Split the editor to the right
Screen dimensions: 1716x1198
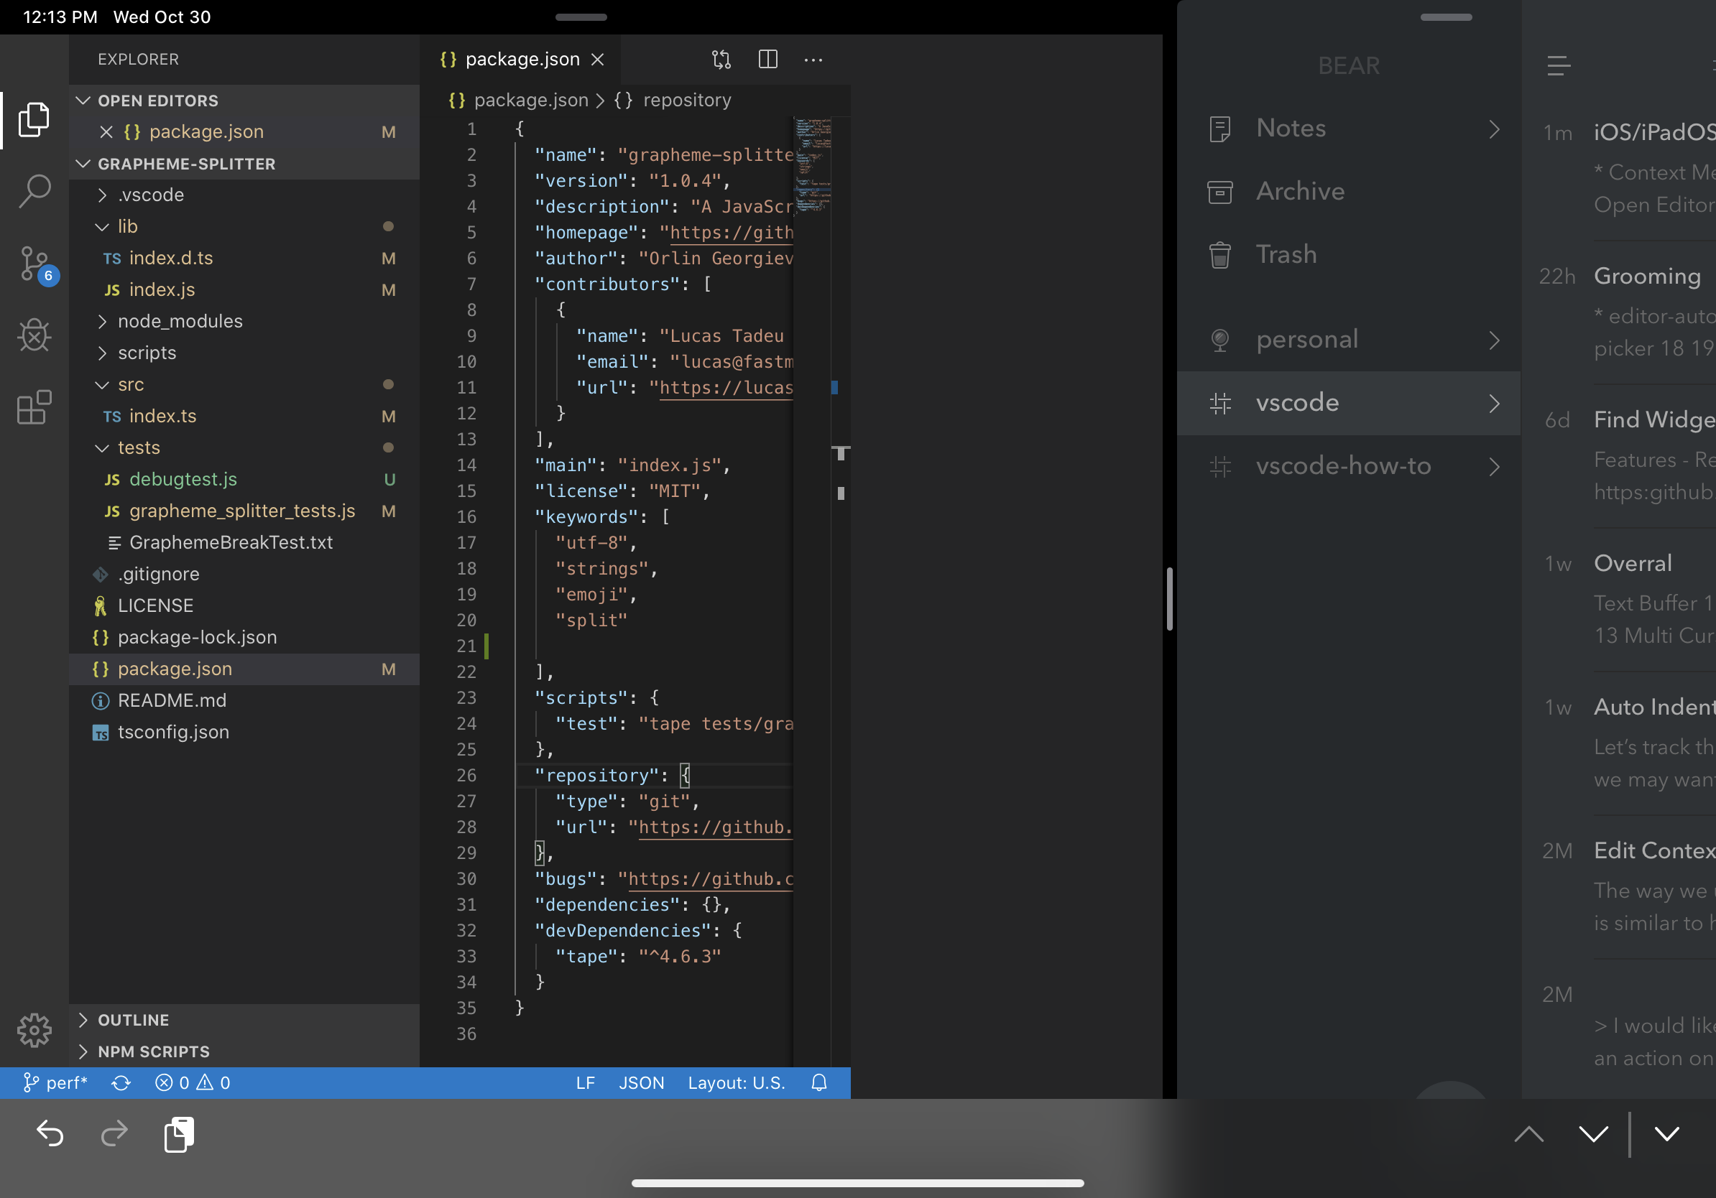coord(767,59)
